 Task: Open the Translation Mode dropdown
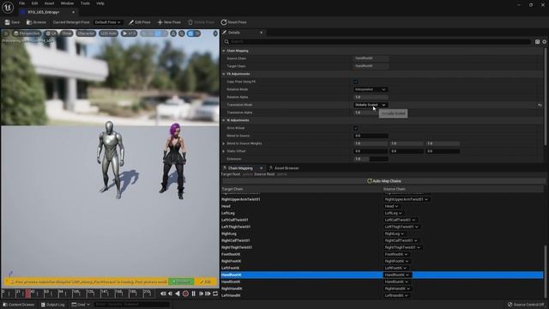coord(371,105)
